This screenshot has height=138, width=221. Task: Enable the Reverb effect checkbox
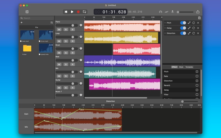[x=197, y=86]
